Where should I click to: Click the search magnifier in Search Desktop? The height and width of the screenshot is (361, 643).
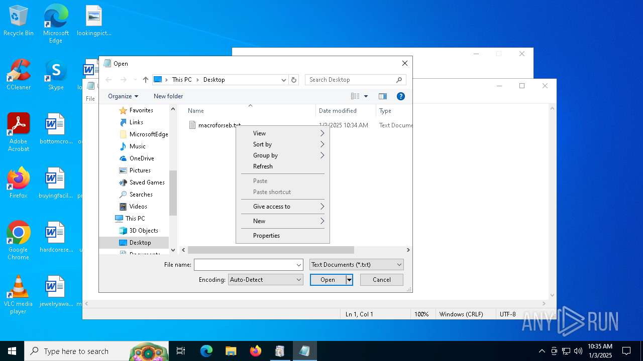click(x=399, y=80)
